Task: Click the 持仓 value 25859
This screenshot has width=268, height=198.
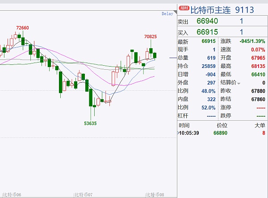Action: 208,67
